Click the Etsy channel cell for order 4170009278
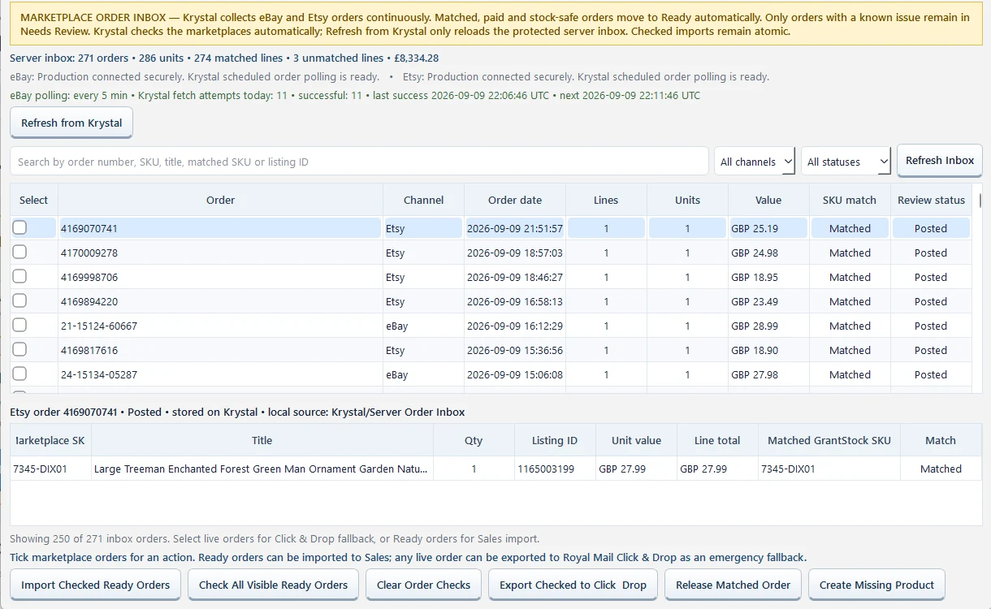The width and height of the screenshot is (991, 609). 423,253
